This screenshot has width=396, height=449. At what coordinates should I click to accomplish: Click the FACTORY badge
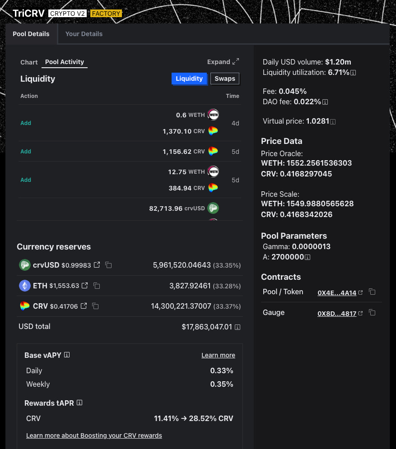click(106, 14)
